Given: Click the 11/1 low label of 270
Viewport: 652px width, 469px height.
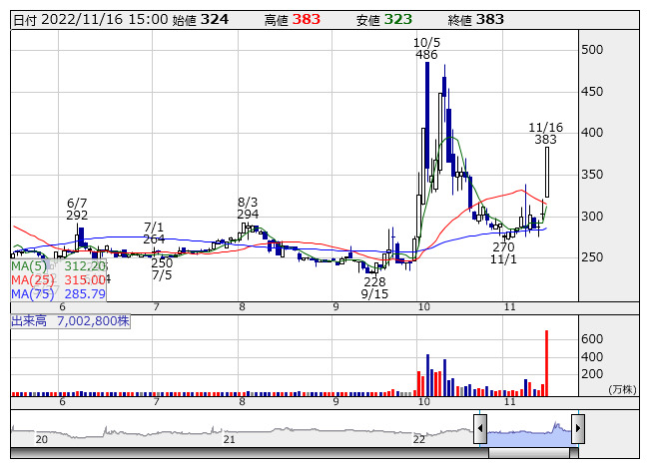Looking at the screenshot, I should (503, 252).
